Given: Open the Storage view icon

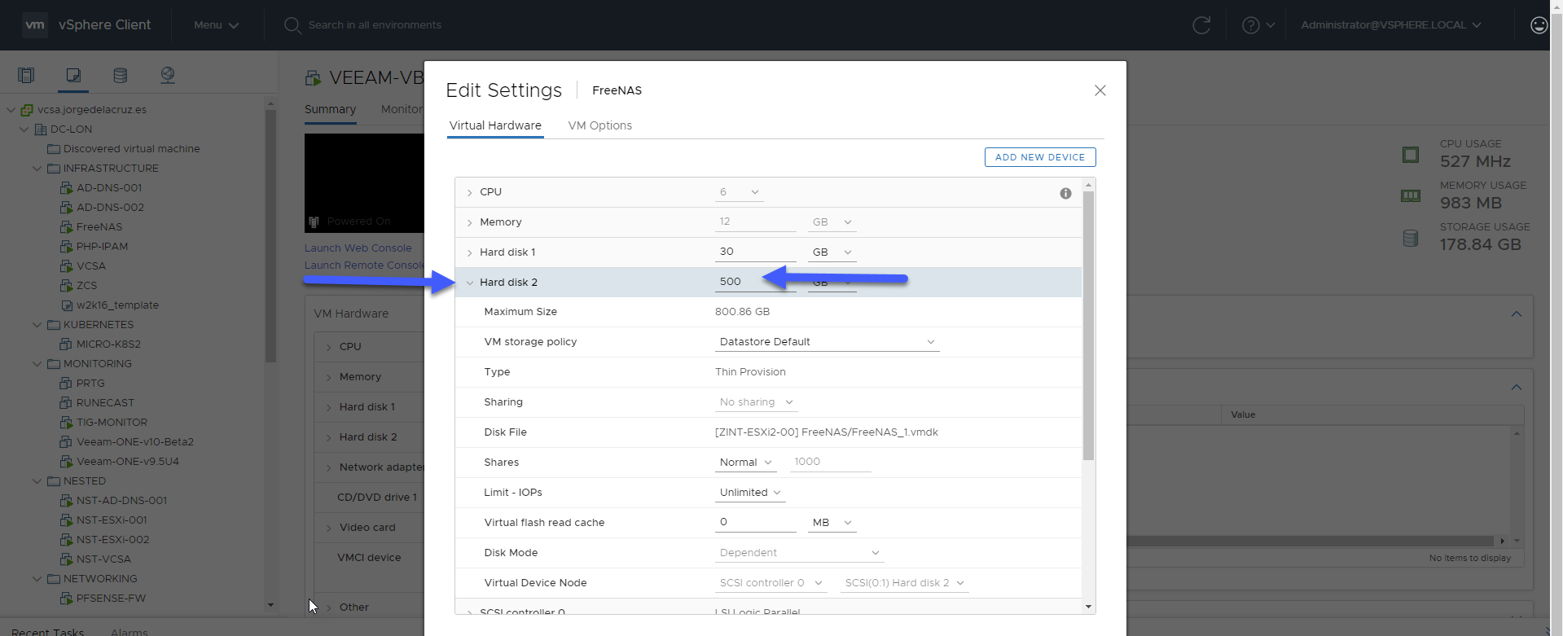Looking at the screenshot, I should pos(121,75).
